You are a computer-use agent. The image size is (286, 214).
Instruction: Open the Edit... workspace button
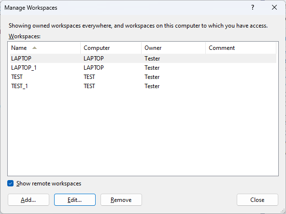pos(75,200)
